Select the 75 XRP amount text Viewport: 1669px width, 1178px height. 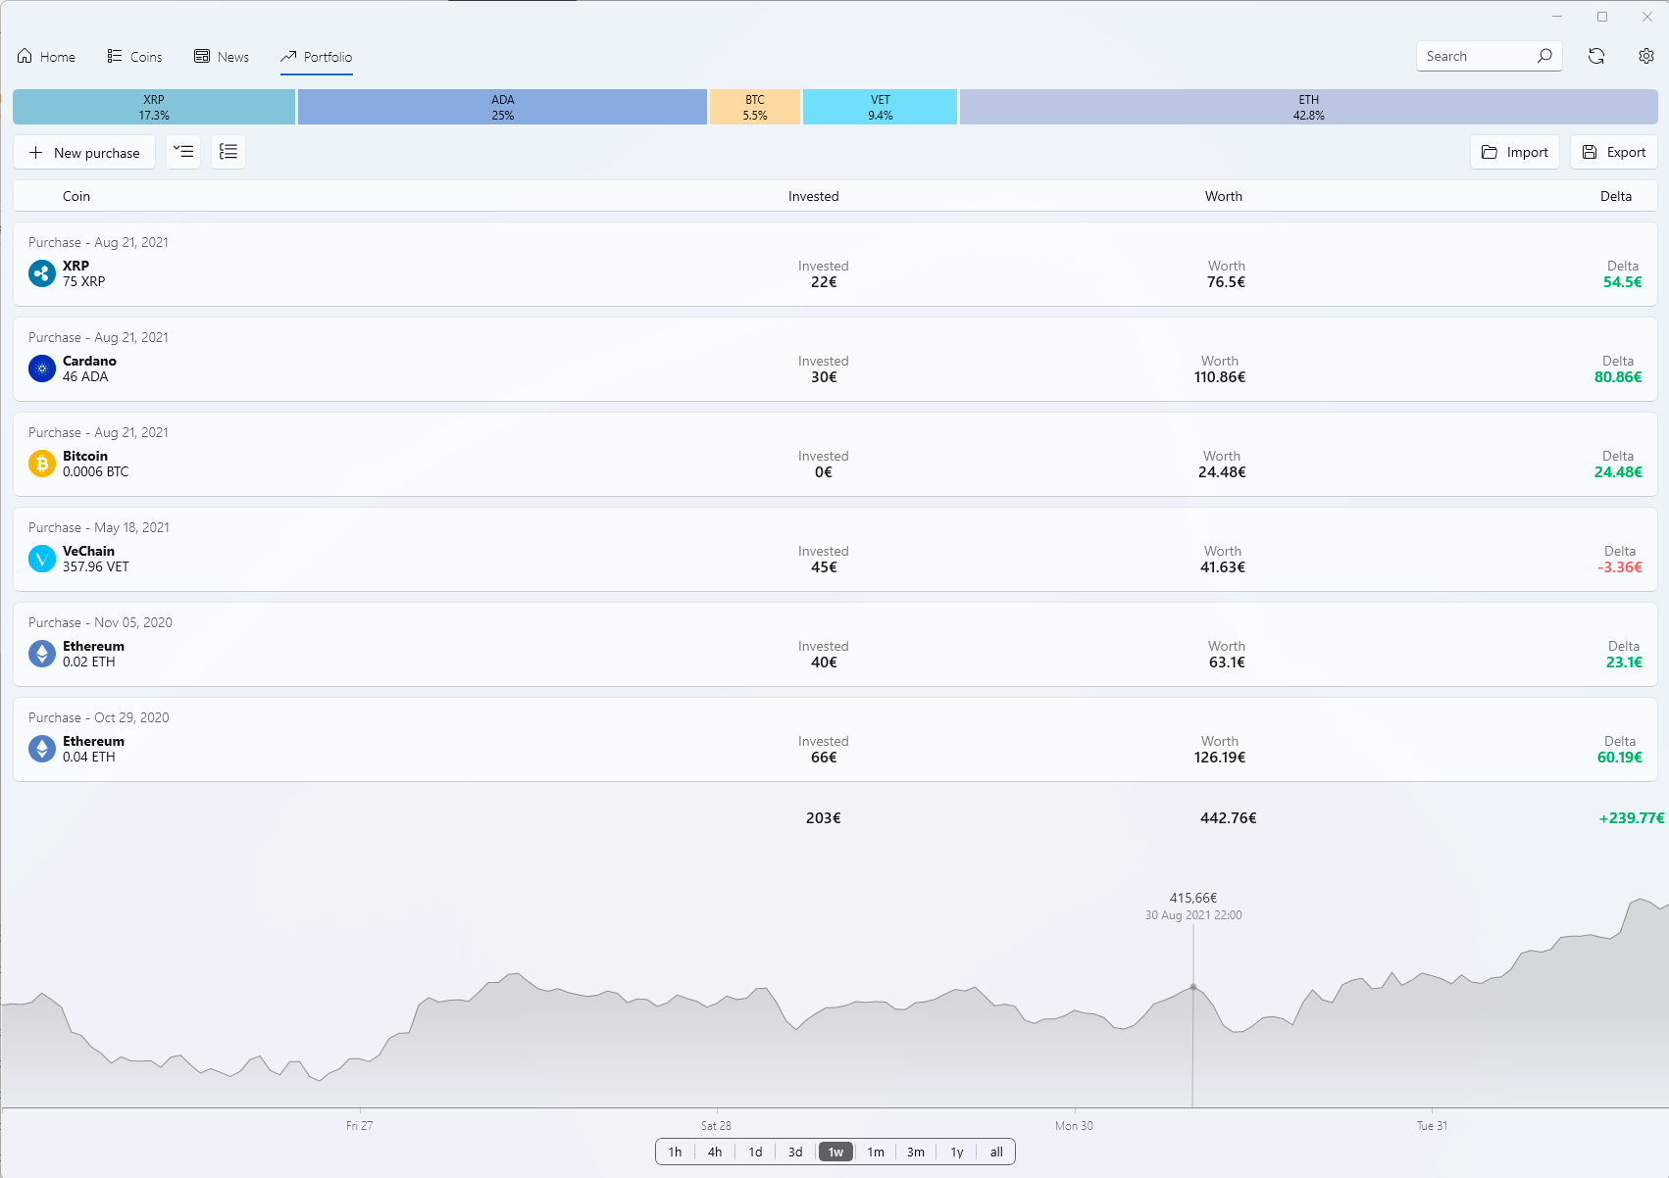pyautogui.click(x=83, y=281)
